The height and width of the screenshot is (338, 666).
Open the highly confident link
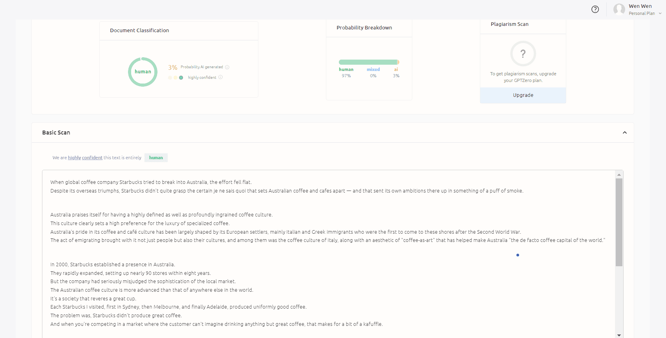[85, 158]
